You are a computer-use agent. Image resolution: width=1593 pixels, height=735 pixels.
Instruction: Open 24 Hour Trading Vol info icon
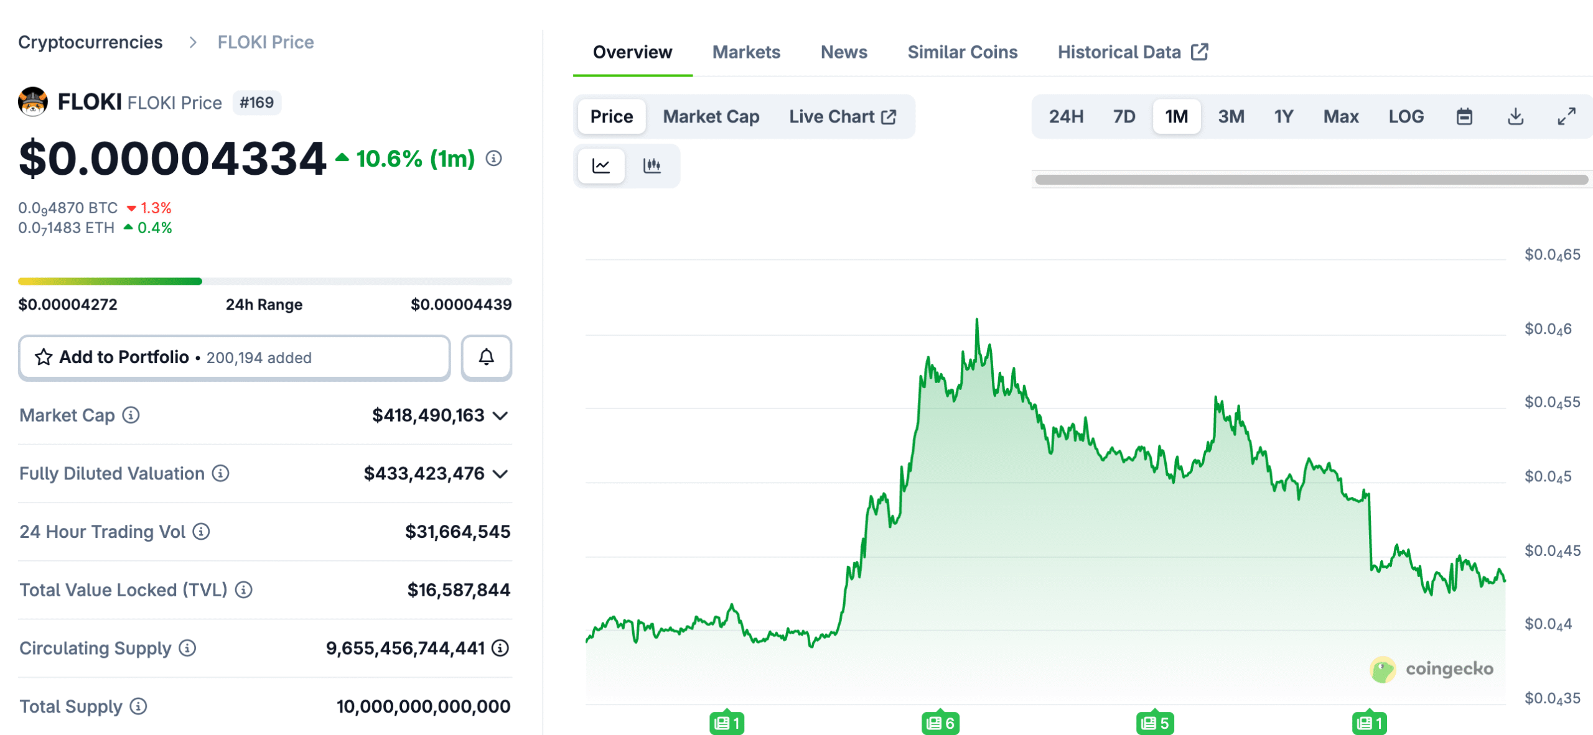(x=201, y=532)
